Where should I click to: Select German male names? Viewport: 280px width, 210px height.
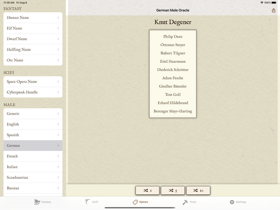[x=33, y=146]
